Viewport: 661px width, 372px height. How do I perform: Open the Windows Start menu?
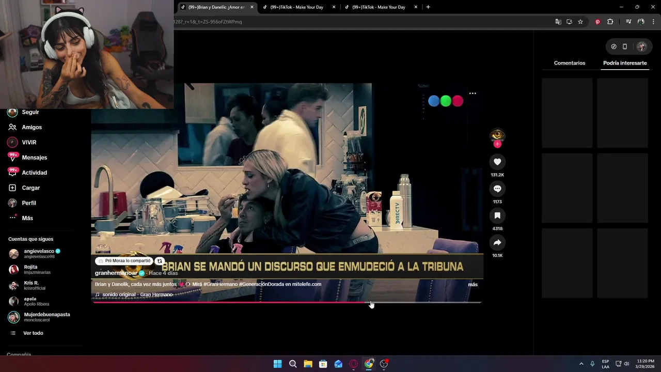click(277, 364)
